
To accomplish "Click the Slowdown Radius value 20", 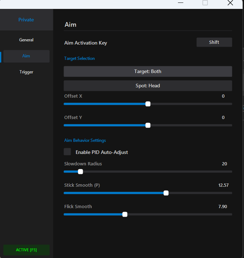I will 224,164.
